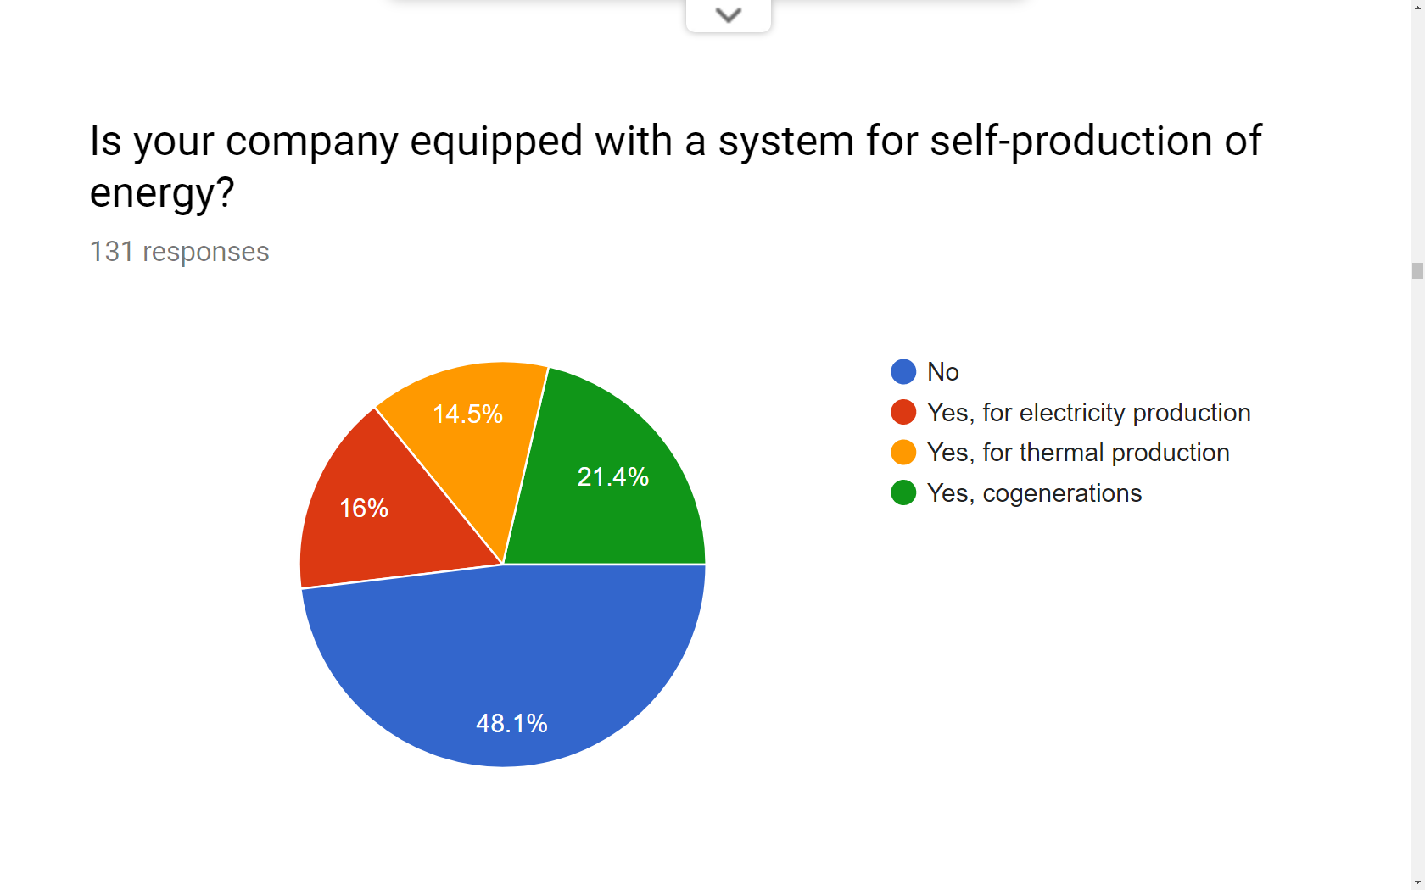Viewport: 1425px width, 890px height.
Task: Click the red electricity production legend dot
Action: (903, 412)
